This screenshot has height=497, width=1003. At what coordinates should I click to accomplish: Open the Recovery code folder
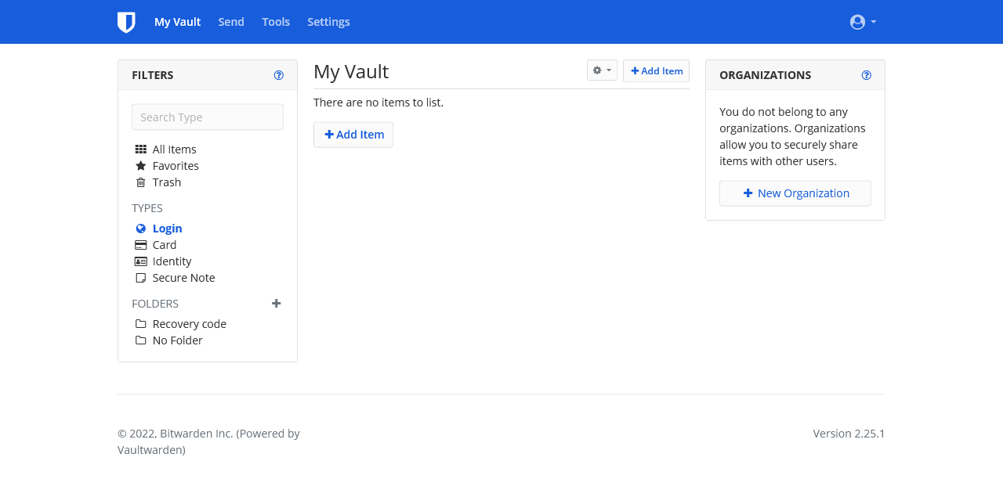[x=189, y=324]
